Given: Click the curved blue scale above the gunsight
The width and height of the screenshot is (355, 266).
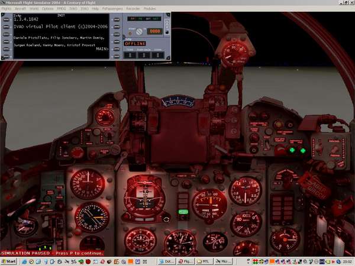Looking at the screenshot, I should click(x=178, y=101).
